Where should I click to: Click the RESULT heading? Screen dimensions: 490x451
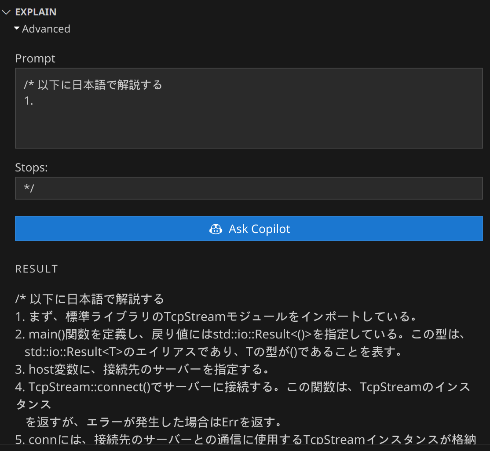pos(37,269)
